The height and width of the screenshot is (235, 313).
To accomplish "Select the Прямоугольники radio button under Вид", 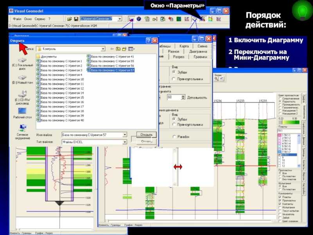I will click(x=174, y=79).
